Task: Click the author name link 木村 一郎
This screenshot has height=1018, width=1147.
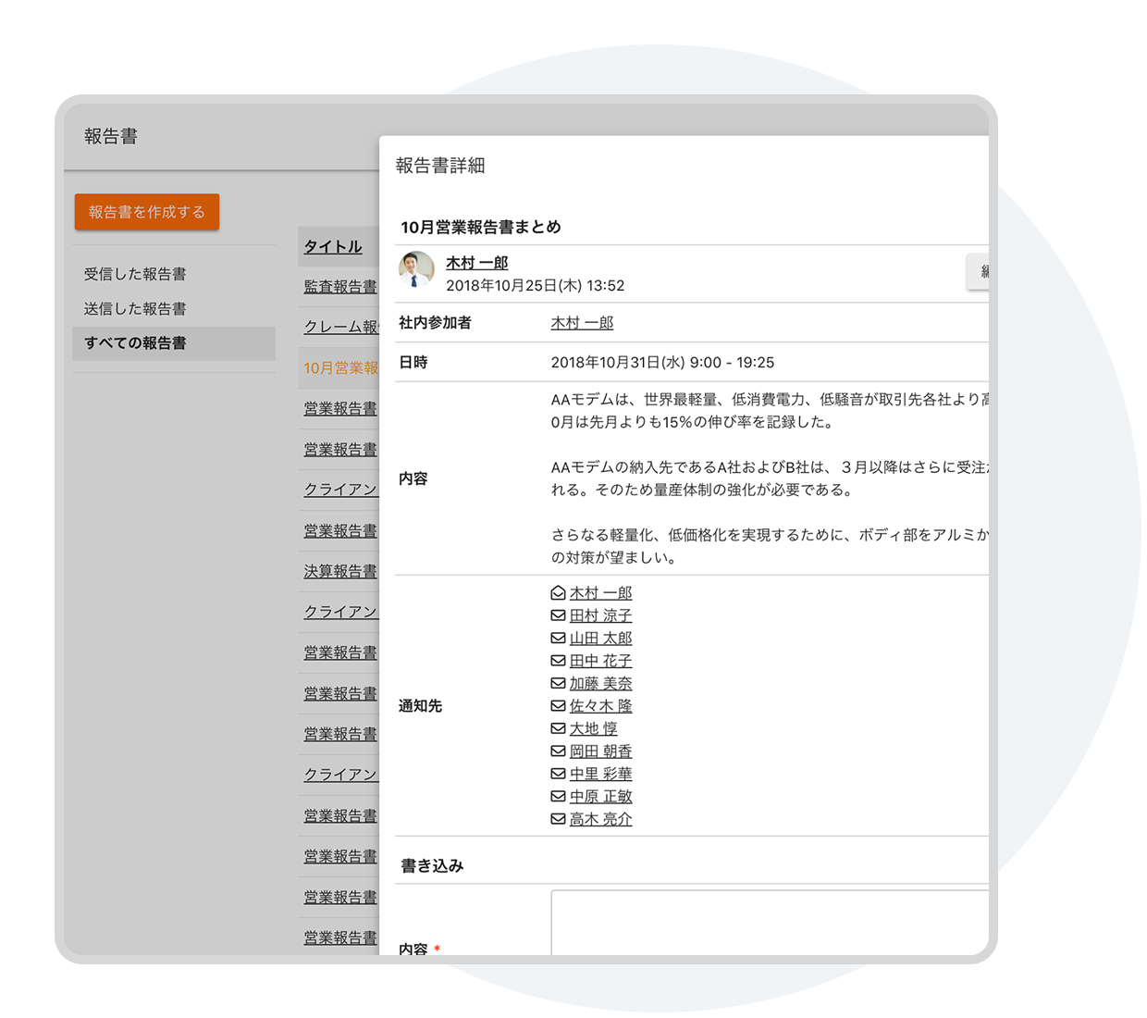Action: (475, 263)
